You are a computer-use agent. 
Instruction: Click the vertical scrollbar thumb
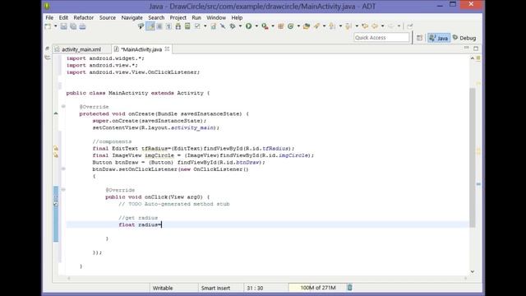coord(473,158)
